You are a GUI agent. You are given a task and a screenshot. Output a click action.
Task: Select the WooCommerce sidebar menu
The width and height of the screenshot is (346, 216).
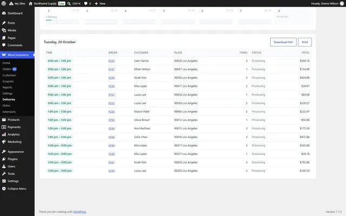click(x=17, y=55)
